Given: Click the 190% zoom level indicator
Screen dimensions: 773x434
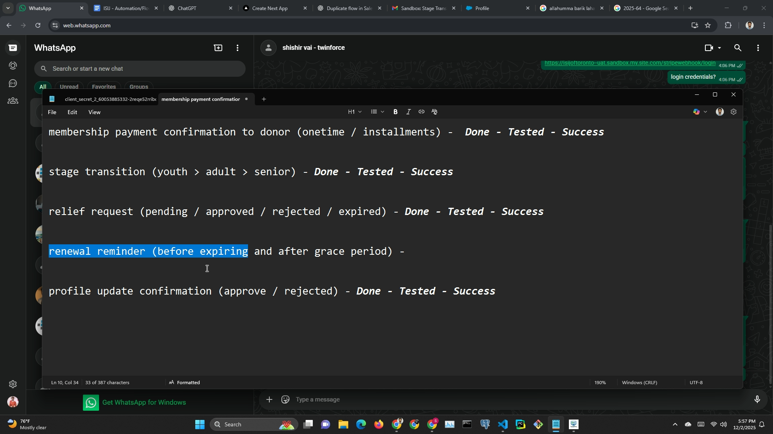Looking at the screenshot, I should click(x=600, y=383).
